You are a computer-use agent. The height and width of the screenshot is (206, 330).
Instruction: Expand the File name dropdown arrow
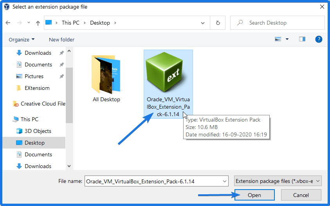[x=225, y=181]
